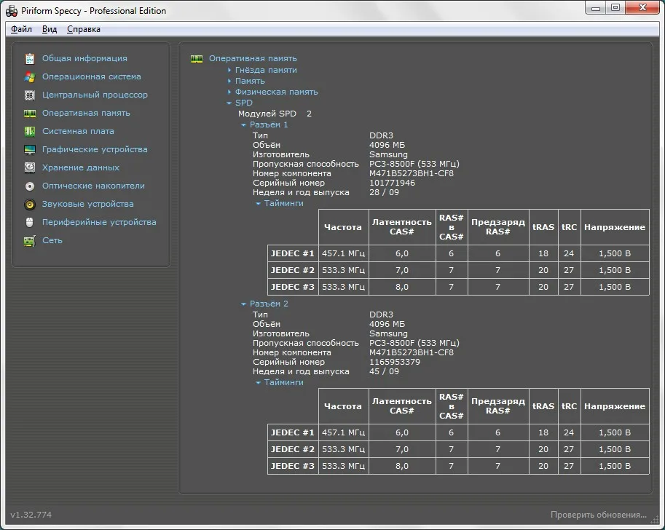The width and height of the screenshot is (665, 530).
Task: Select the Сеть network icon
Action: [30, 240]
